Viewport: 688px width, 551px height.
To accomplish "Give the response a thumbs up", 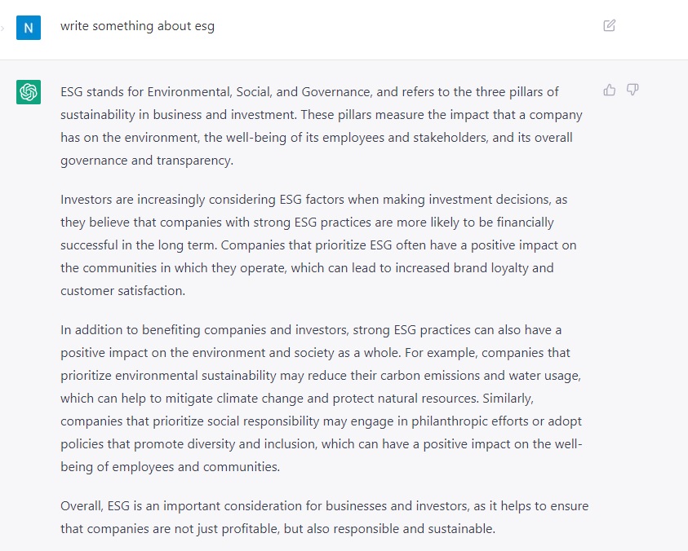I will (609, 90).
